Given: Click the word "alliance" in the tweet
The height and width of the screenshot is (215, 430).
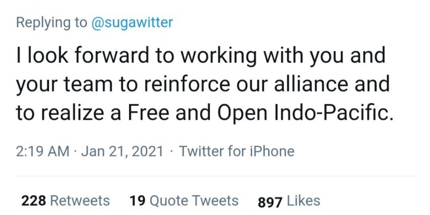Looking at the screenshot, I should coord(303,85).
